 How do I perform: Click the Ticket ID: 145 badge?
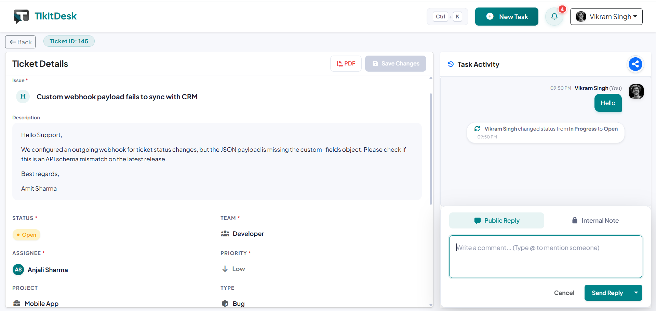coord(69,41)
